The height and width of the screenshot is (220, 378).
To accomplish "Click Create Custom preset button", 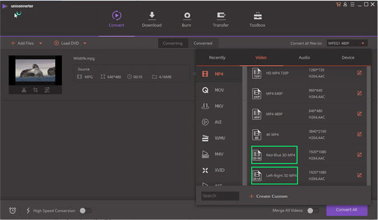I will [x=268, y=196].
